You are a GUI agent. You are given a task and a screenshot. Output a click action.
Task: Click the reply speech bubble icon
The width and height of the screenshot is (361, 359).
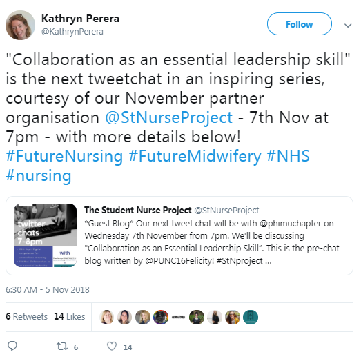12,346
